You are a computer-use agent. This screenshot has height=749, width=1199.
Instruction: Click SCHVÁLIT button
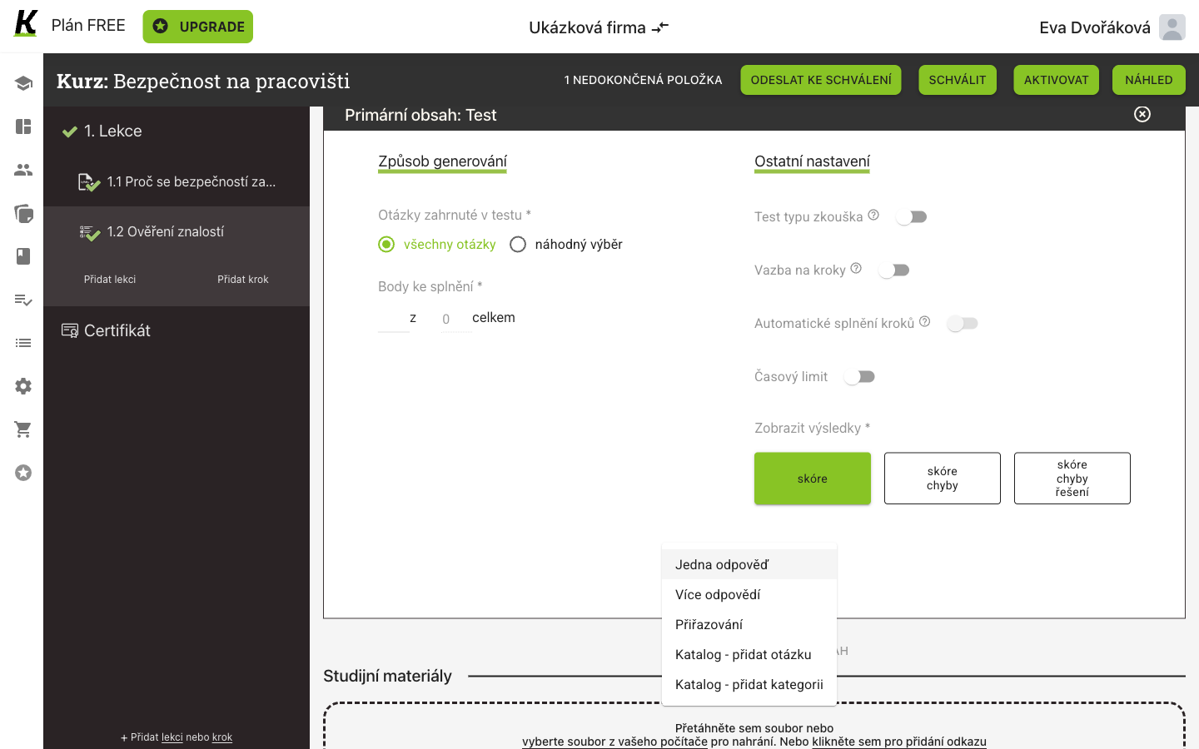tap(958, 80)
